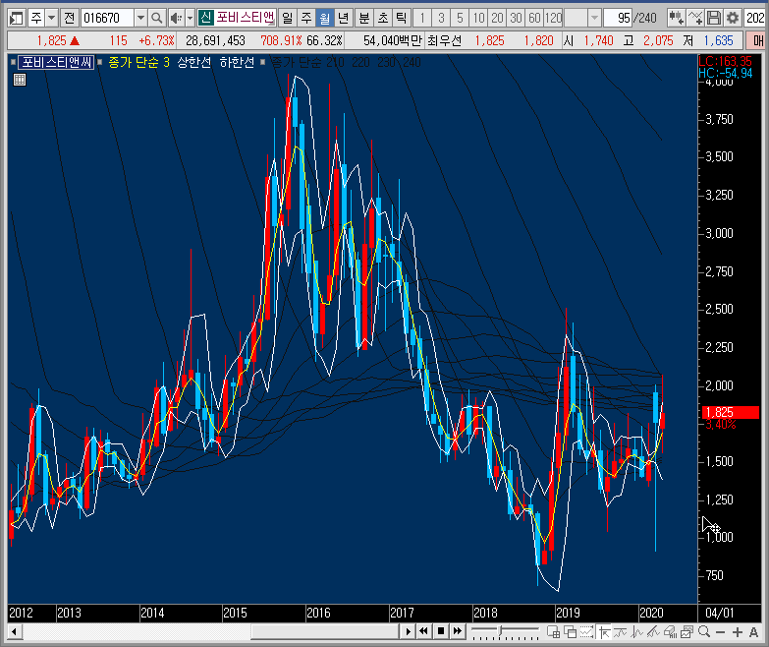The height and width of the screenshot is (647, 769).
Task: Rewind chart replay
Action: tap(423, 631)
